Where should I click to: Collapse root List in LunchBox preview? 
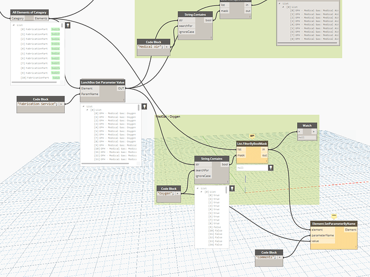(x=84, y=106)
